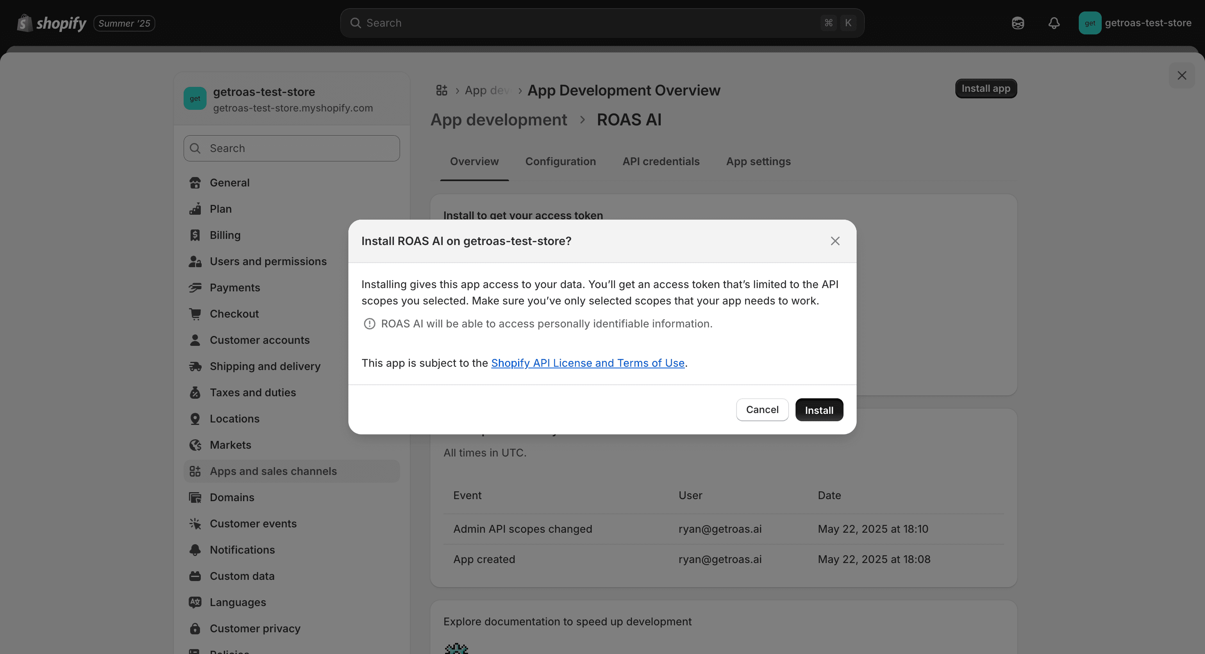Click the store header card getroas-test-store

coord(292,99)
